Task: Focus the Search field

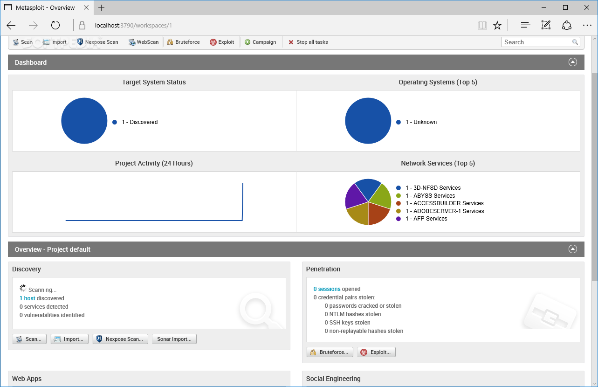Action: coord(541,42)
